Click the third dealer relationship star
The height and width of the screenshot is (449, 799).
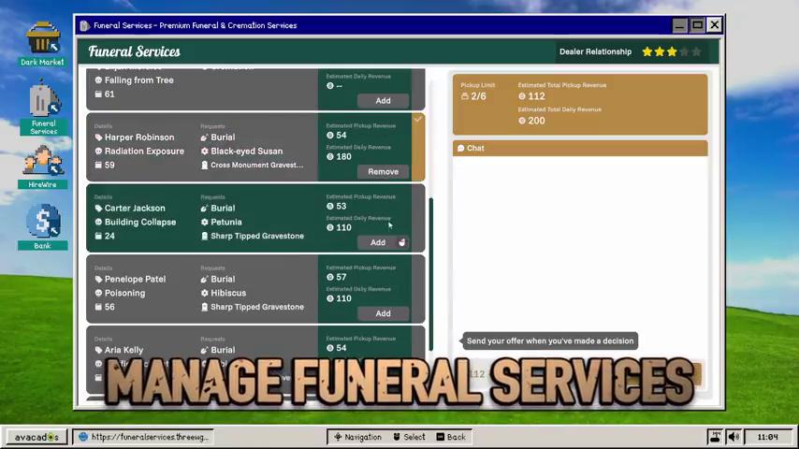pos(672,52)
